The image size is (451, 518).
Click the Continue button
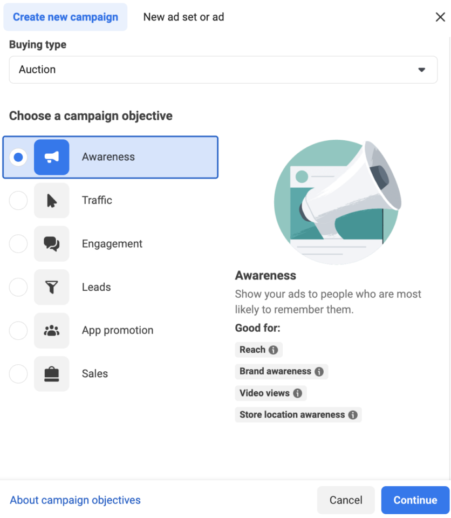click(415, 500)
